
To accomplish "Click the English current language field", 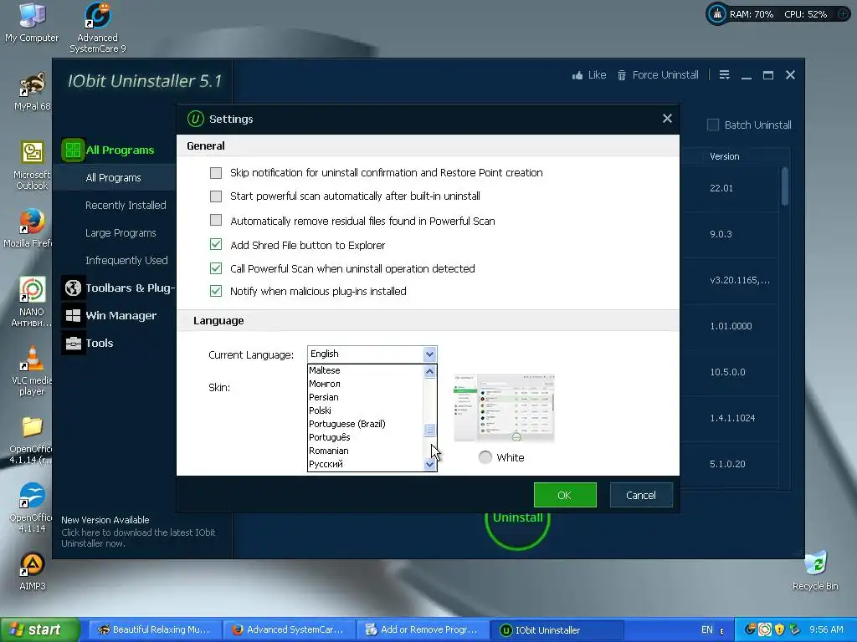I will (365, 354).
